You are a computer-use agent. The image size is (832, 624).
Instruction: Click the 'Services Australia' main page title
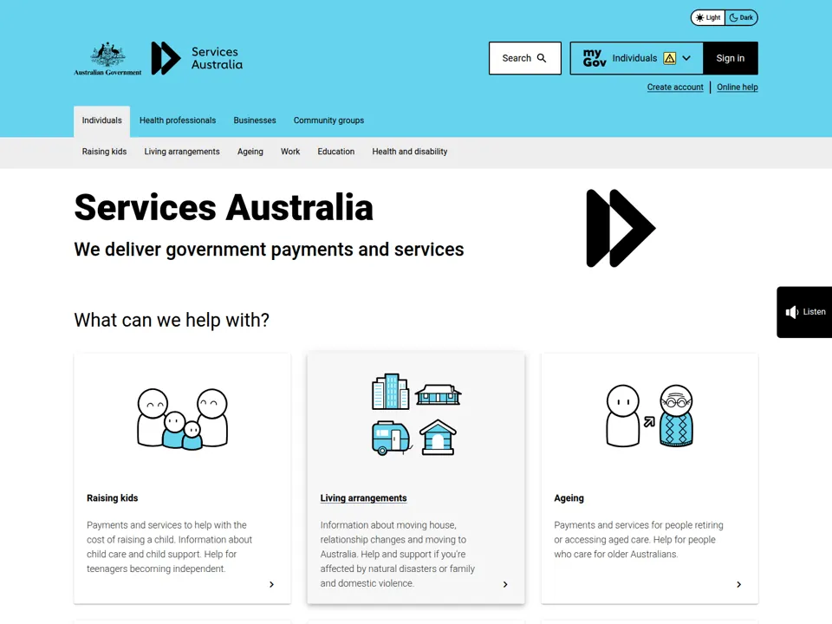coord(224,207)
